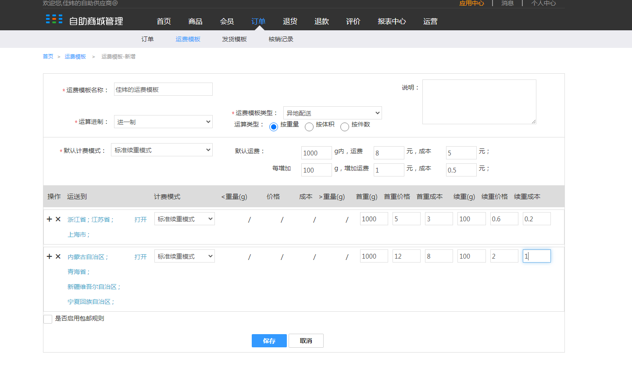Switch to 发货模板 sub-tab
The image size is (632, 382).
pyautogui.click(x=234, y=39)
